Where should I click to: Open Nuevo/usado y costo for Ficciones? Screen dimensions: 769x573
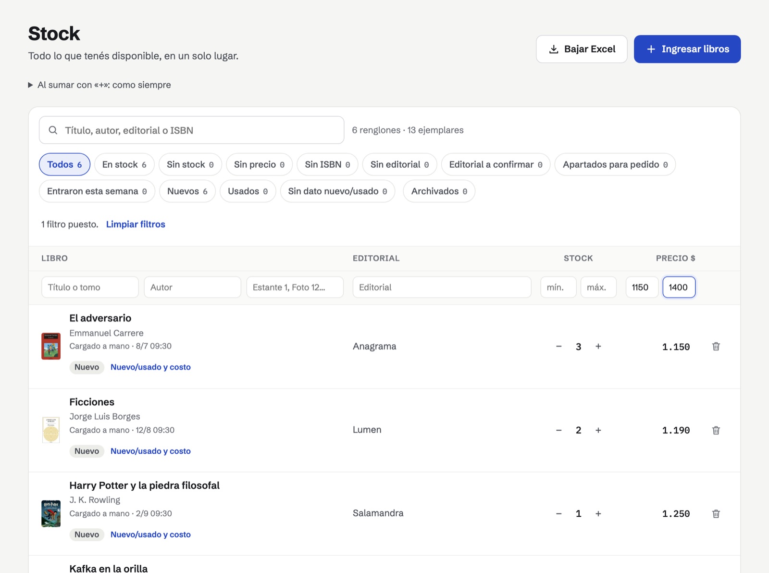click(150, 451)
